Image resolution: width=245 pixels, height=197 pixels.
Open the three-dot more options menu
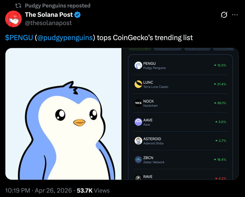(235, 15)
